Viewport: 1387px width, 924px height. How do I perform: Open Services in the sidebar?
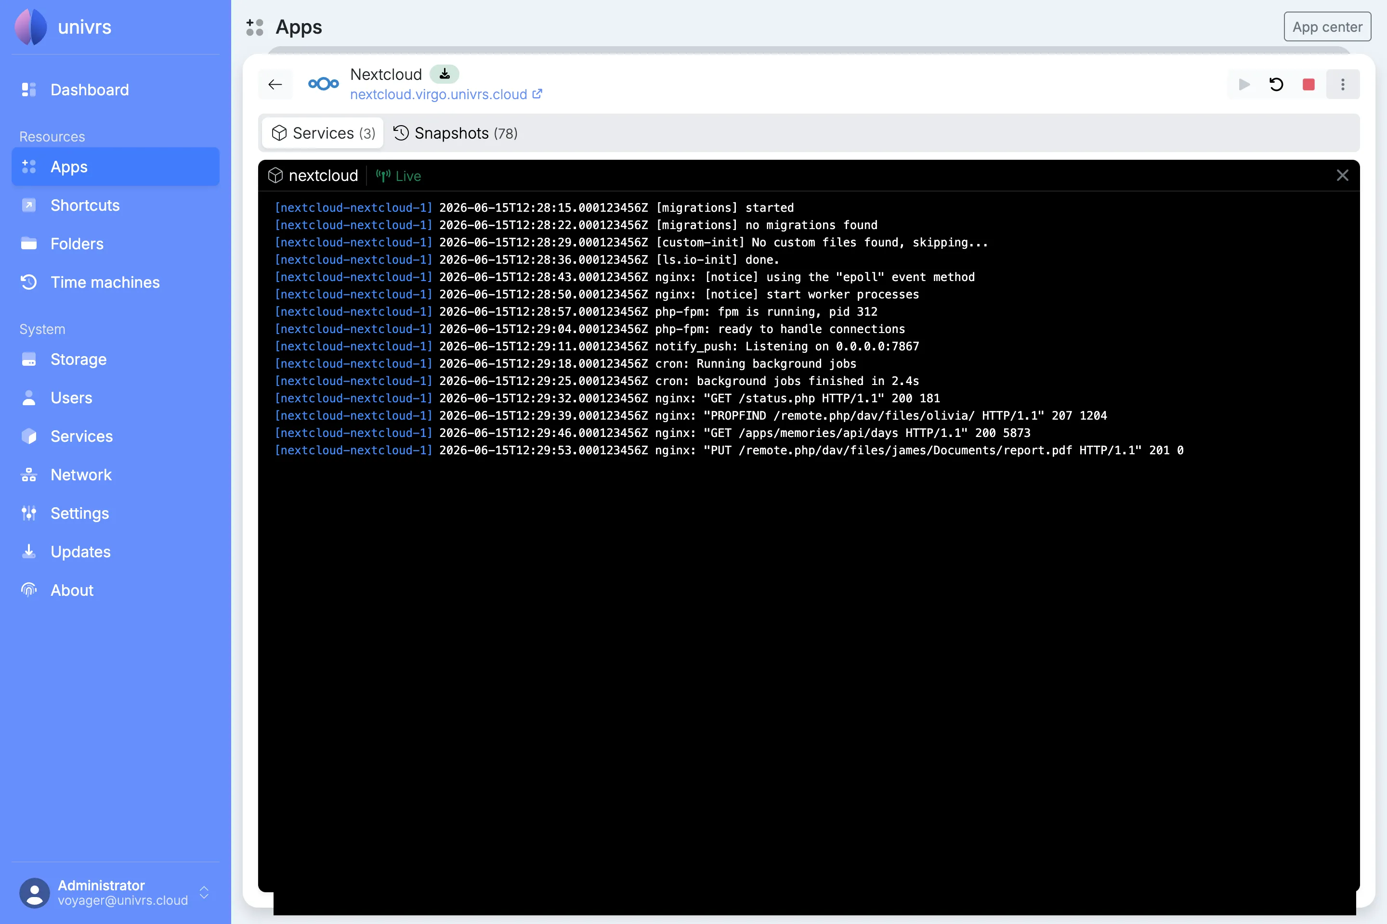tap(116, 436)
